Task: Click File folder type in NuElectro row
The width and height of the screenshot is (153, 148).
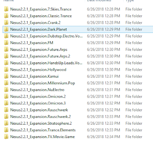Action: pyautogui.click(x=134, y=90)
